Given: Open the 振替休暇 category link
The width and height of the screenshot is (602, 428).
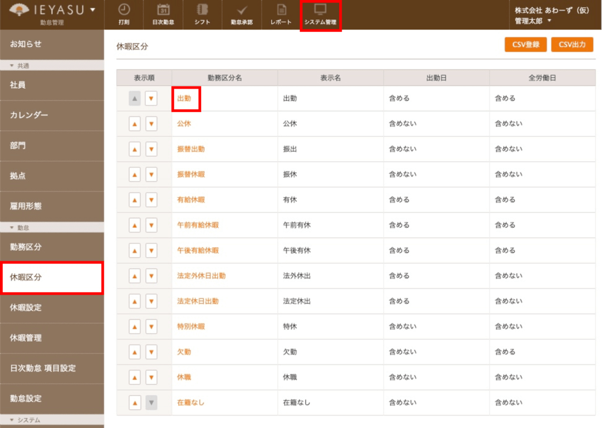Looking at the screenshot, I should [191, 174].
